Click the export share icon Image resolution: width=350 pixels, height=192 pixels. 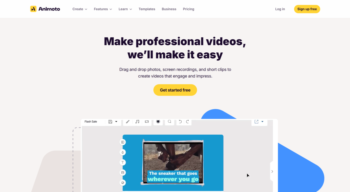tap(256, 121)
